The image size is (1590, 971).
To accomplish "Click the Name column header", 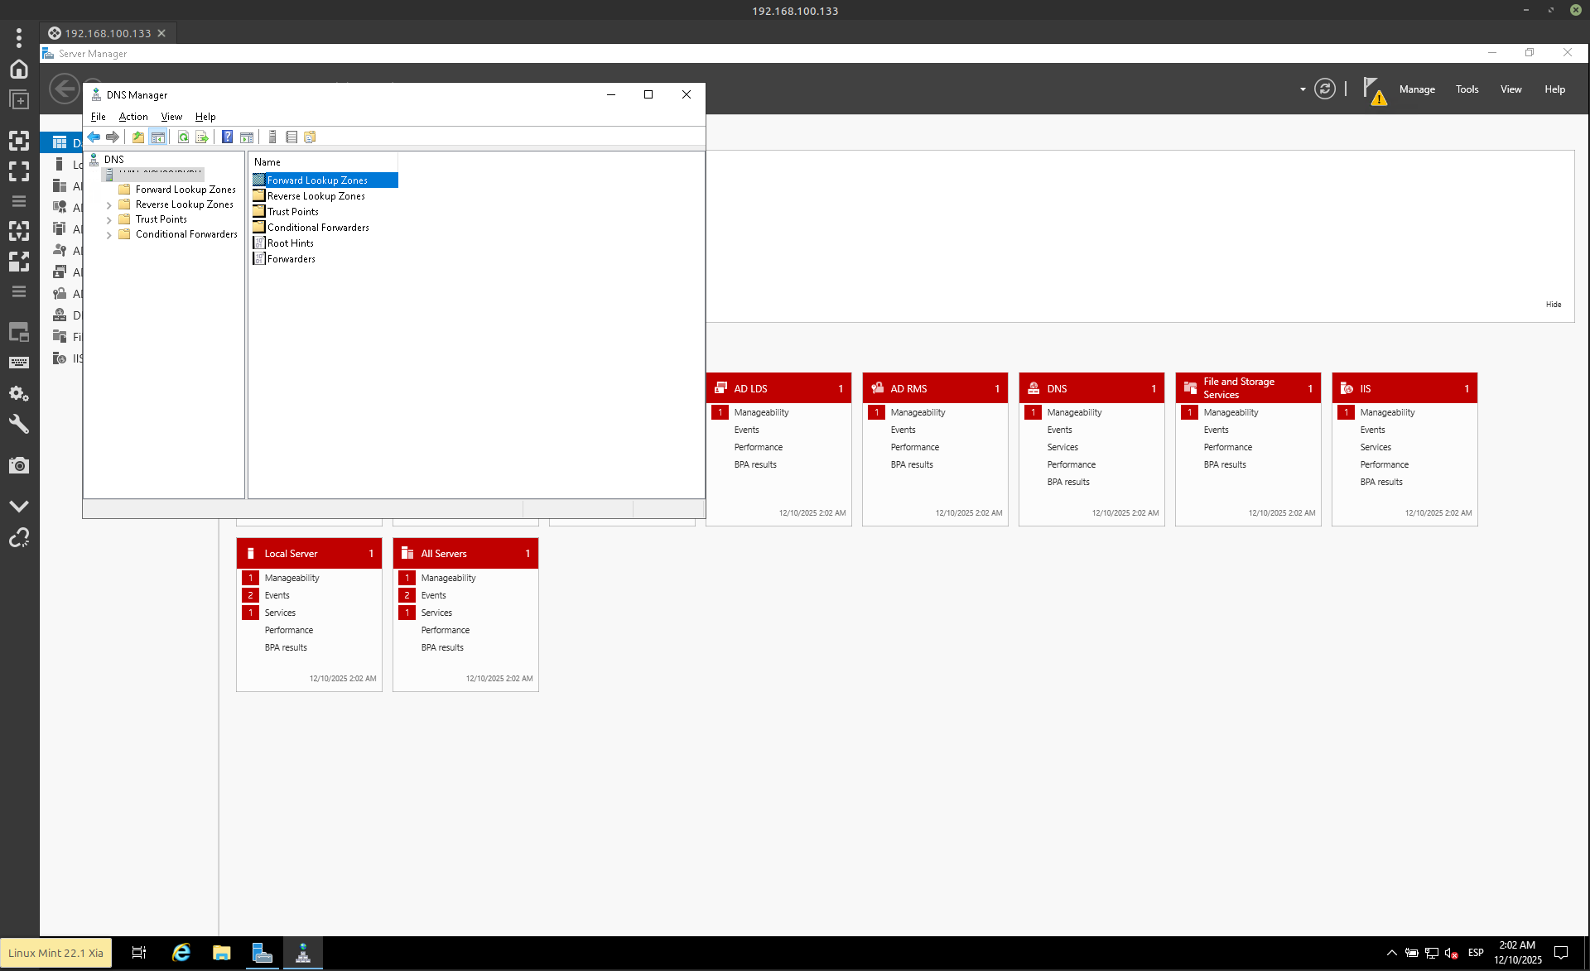I will 267,162.
